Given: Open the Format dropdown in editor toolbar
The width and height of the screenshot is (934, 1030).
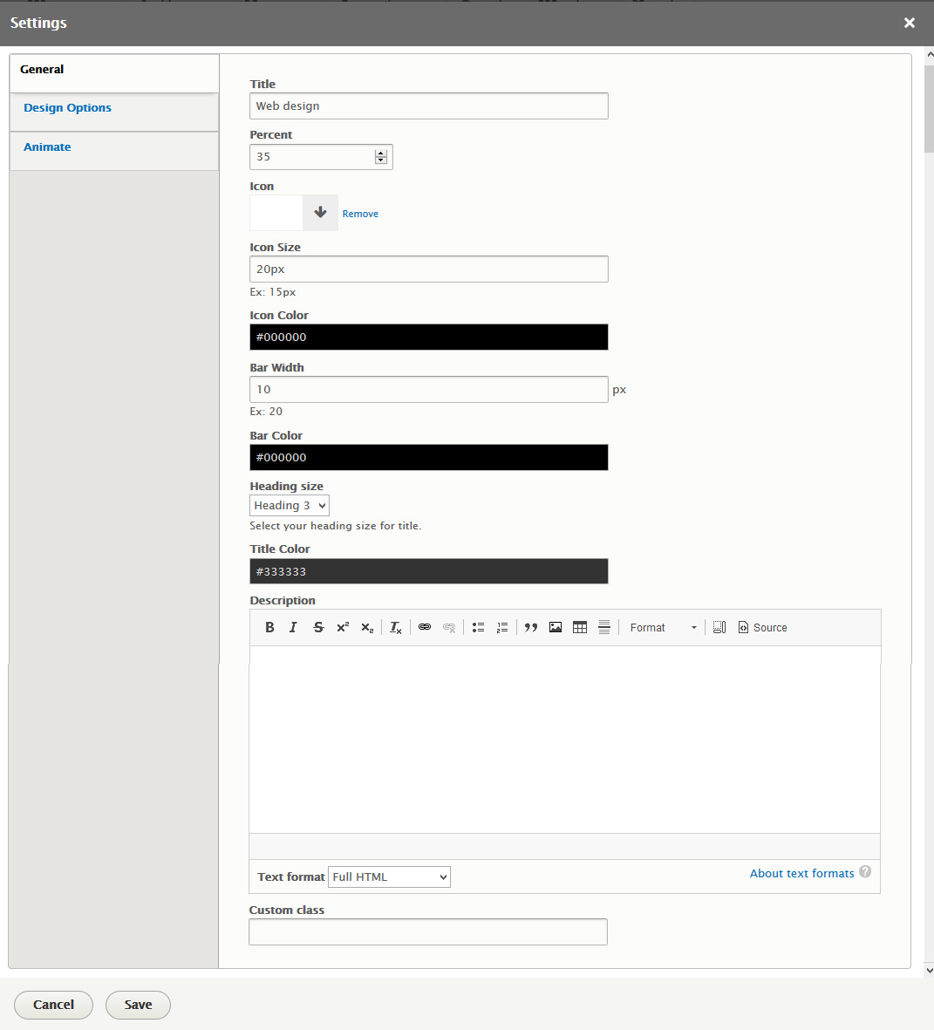Looking at the screenshot, I should coord(663,627).
